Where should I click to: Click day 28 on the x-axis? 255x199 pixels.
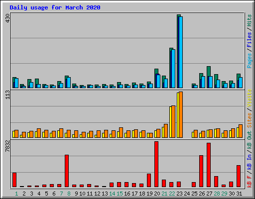pyautogui.click(x=217, y=194)
